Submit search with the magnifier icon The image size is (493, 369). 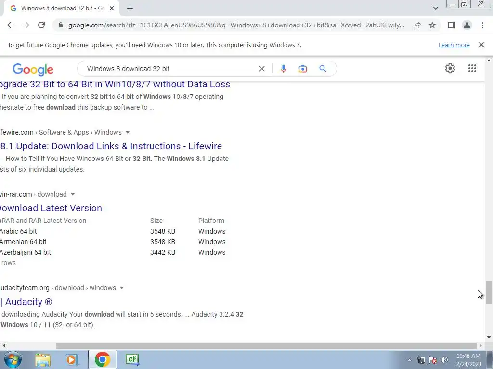(323, 69)
